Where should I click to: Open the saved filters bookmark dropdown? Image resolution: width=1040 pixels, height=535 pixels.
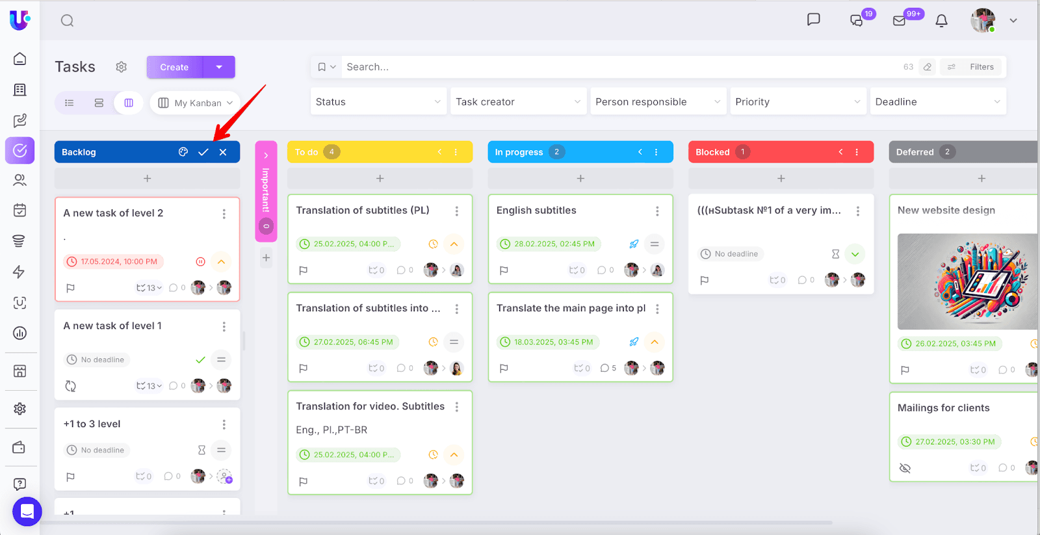(326, 67)
